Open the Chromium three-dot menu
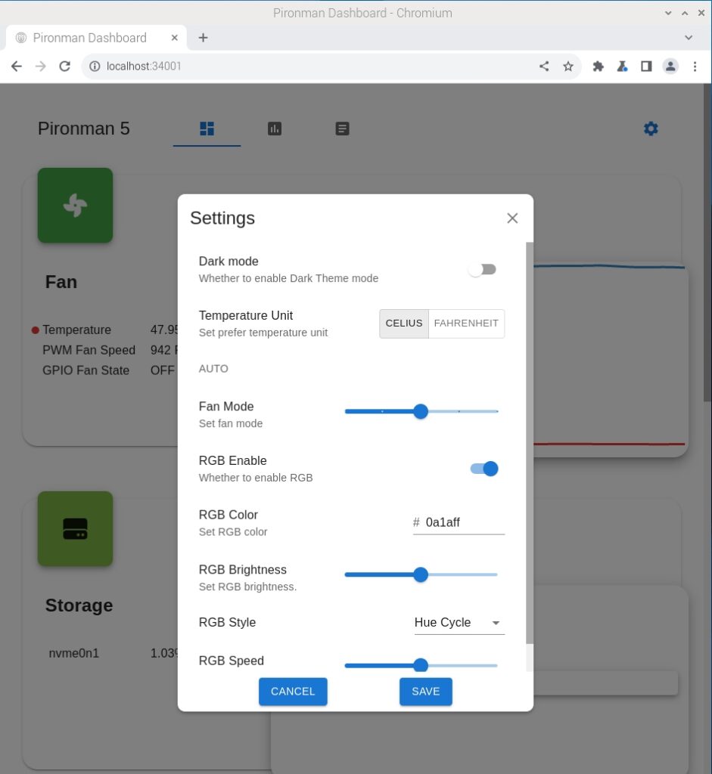Viewport: 712px width, 774px height. coord(695,67)
